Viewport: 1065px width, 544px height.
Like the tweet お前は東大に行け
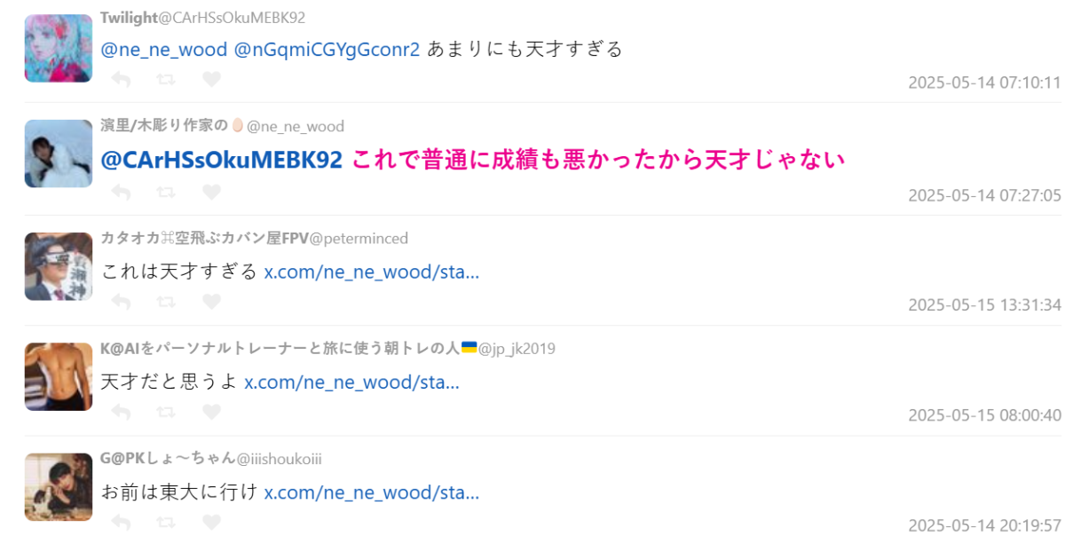tap(211, 522)
